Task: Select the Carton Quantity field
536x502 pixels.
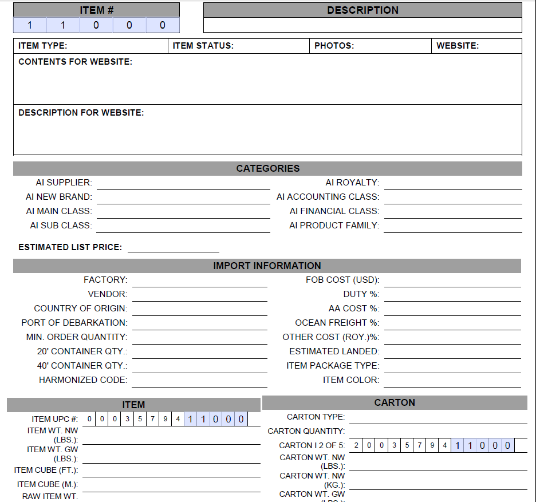Action: (x=438, y=432)
